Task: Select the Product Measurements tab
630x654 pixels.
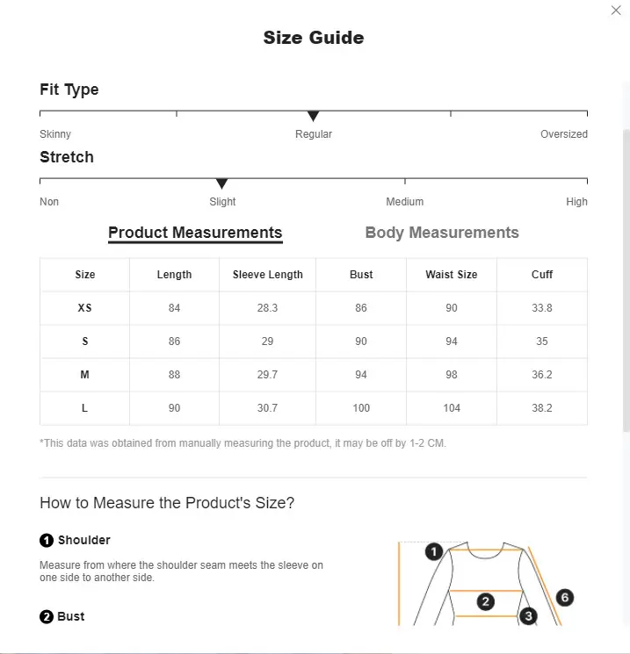Action: 195,233
